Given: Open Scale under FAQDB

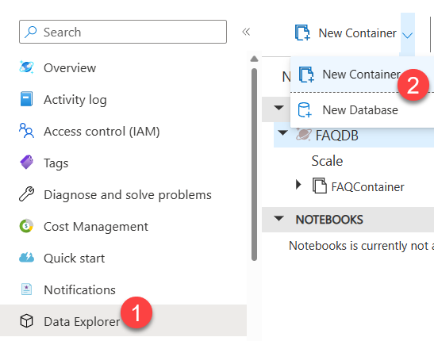Looking at the screenshot, I should point(327,161).
